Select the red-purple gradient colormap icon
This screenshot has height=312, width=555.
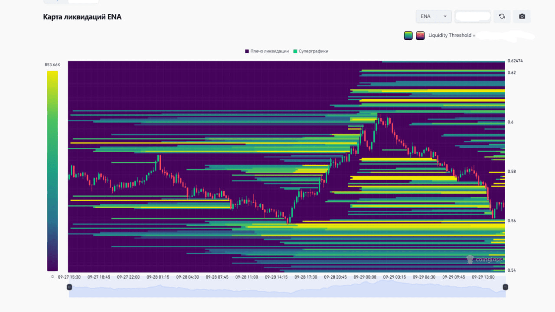(420, 35)
